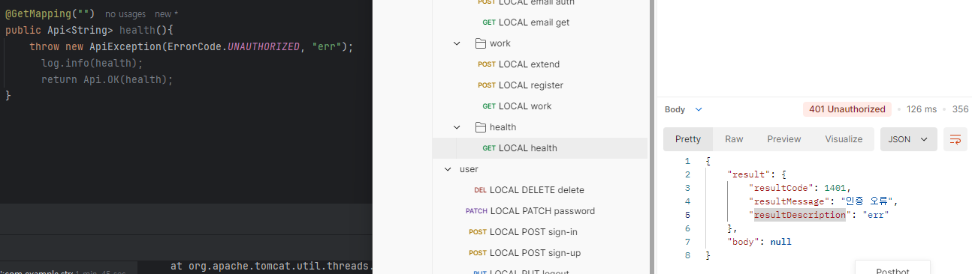Click the highlighted resultDescription key
The image size is (972, 274).
click(800, 215)
